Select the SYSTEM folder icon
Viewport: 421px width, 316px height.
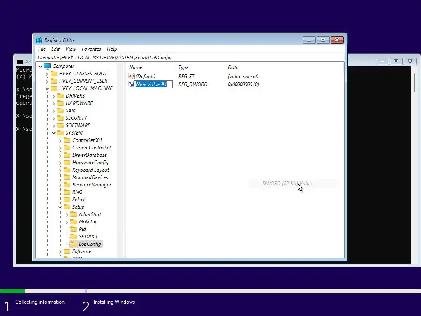click(60, 132)
